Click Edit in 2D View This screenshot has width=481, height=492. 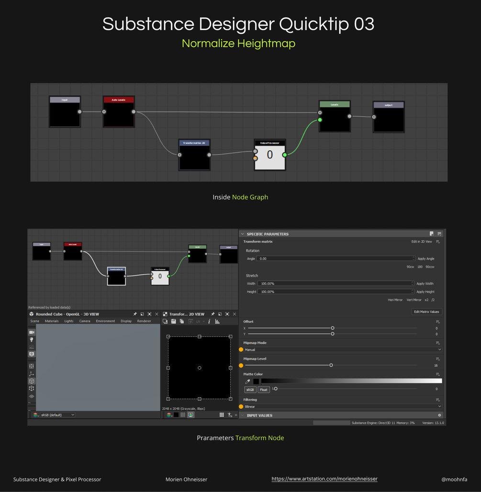point(421,242)
